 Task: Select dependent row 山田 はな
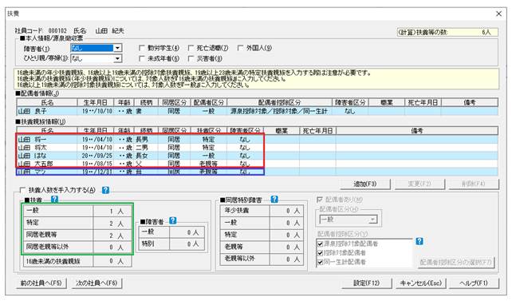point(258,156)
